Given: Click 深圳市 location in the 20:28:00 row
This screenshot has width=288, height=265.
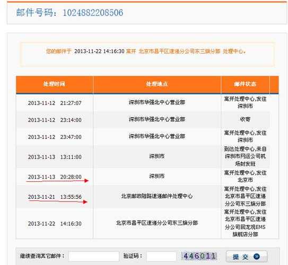Looking at the screenshot, I should (157, 176).
